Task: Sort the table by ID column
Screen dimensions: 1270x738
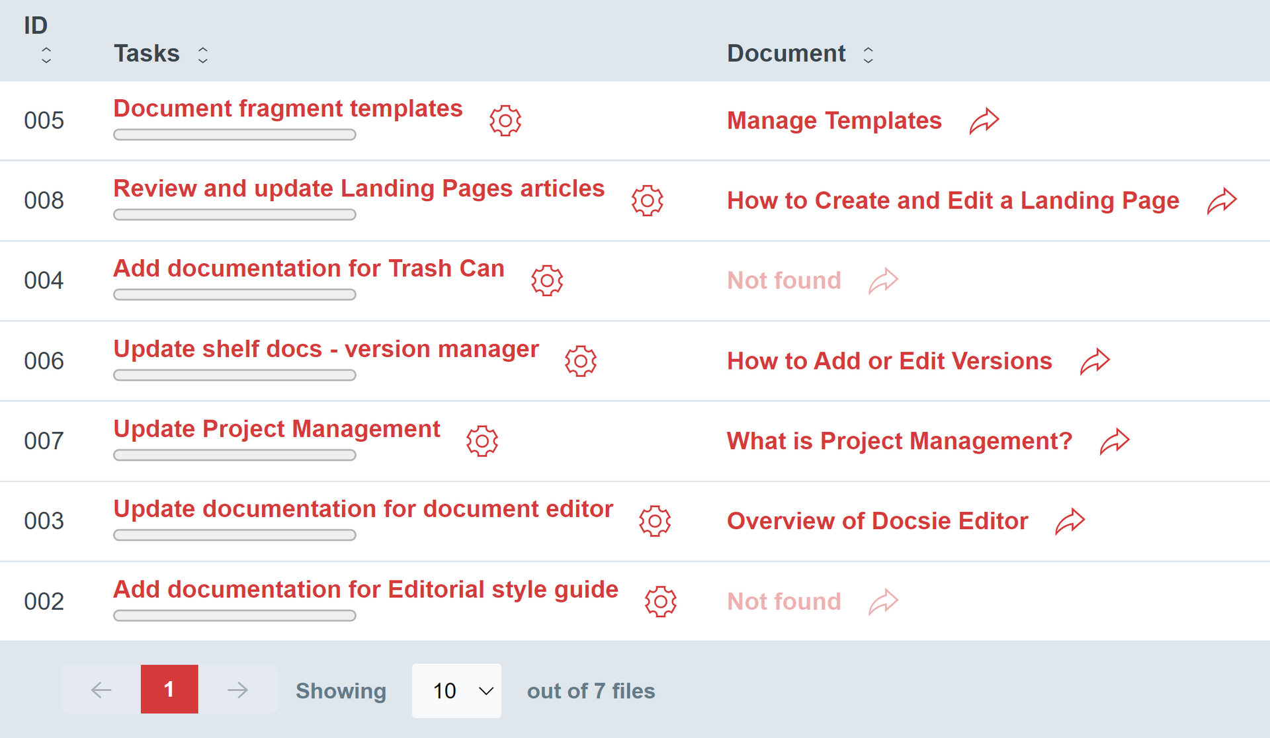Action: pyautogui.click(x=46, y=54)
